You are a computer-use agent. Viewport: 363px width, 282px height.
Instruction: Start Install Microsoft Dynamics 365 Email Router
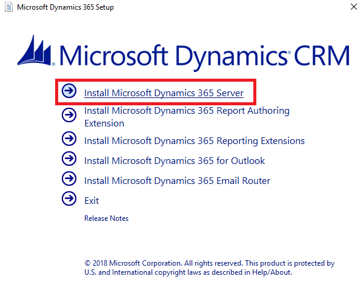(x=178, y=181)
